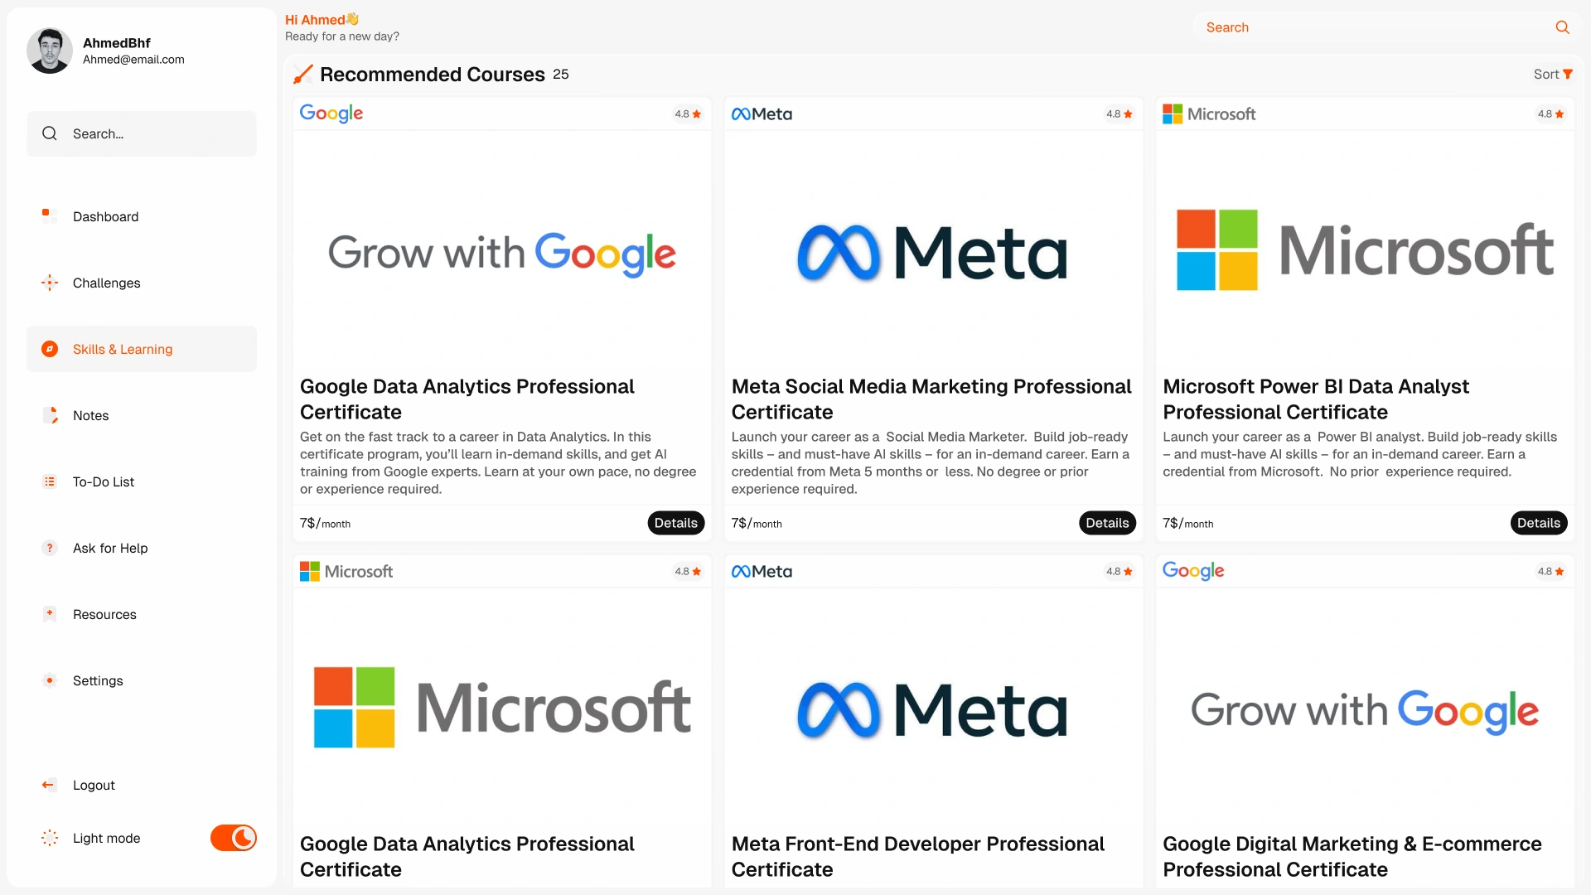
Task: Click Grow with Google thumbnail on first card
Action: 502,252
